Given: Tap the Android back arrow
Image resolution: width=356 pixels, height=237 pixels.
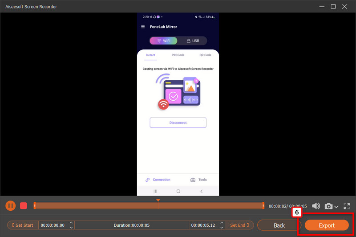Looking at the screenshot, I should (202, 191).
